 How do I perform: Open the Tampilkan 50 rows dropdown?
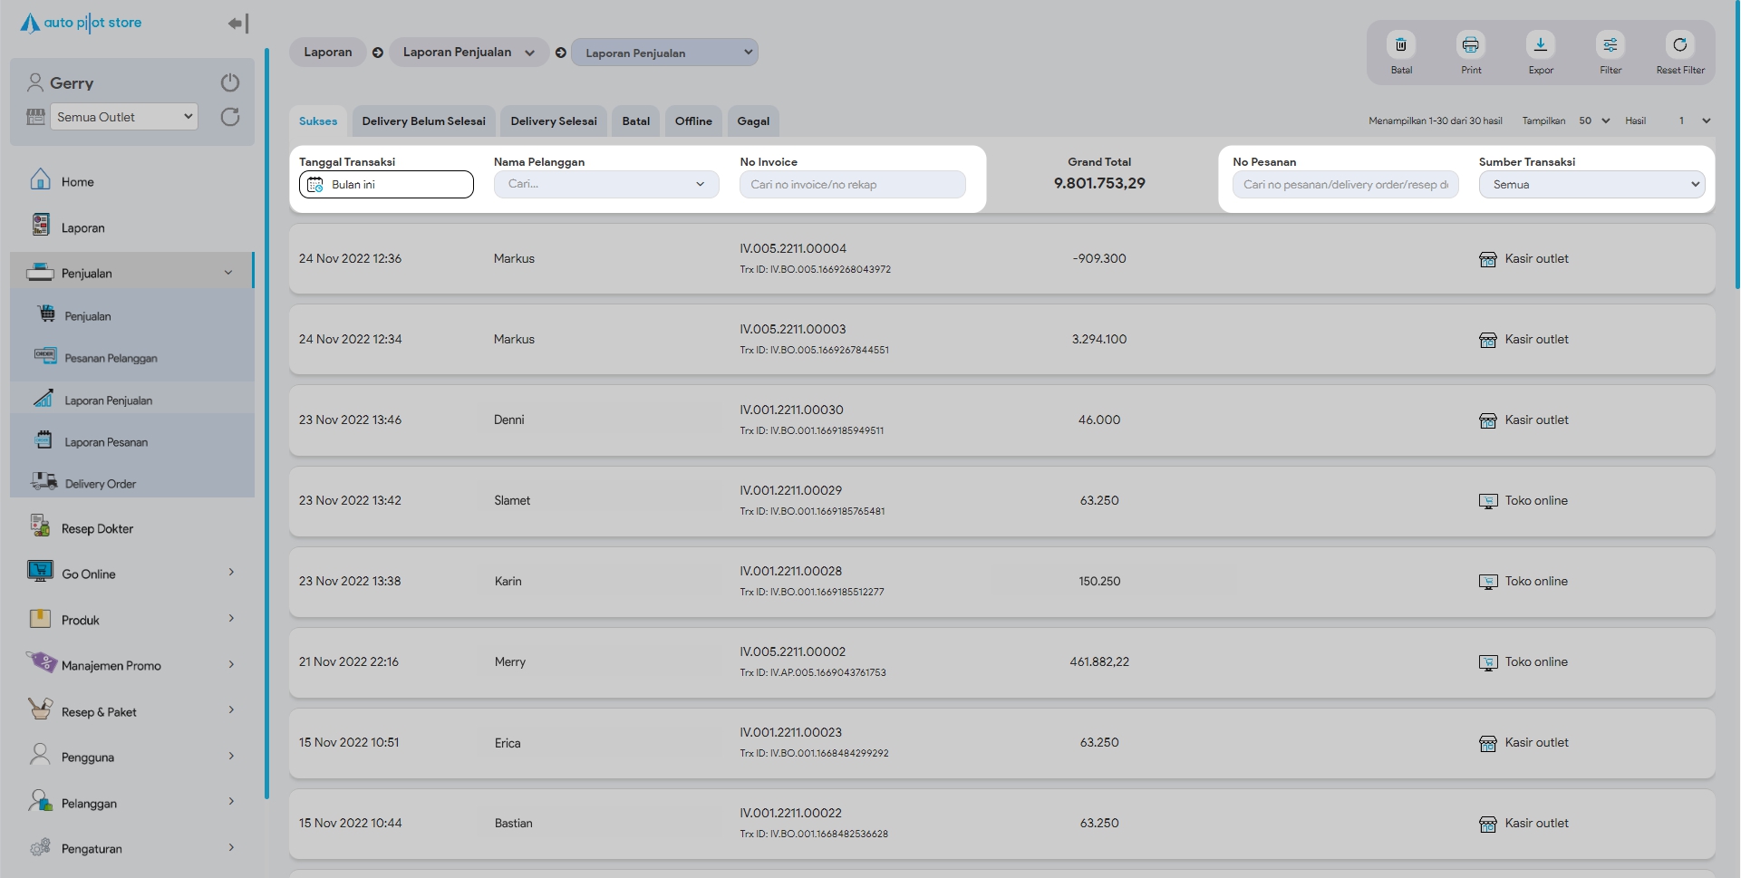pyautogui.click(x=1594, y=121)
